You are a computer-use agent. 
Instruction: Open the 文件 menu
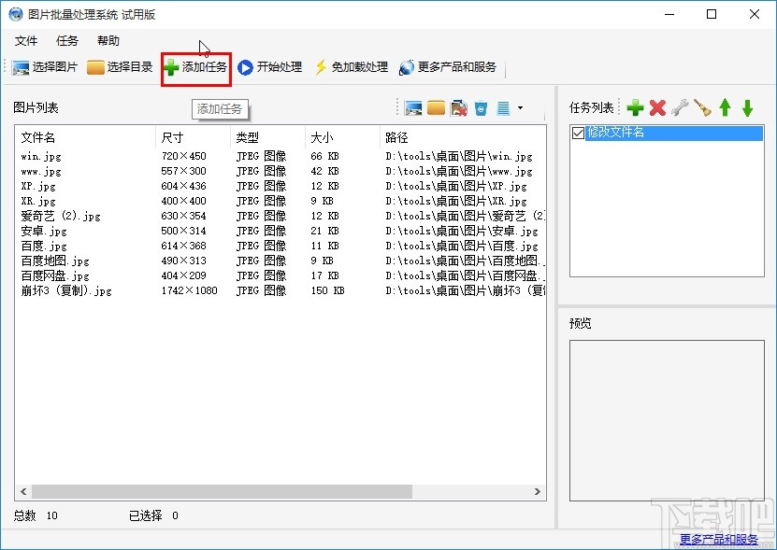click(26, 40)
